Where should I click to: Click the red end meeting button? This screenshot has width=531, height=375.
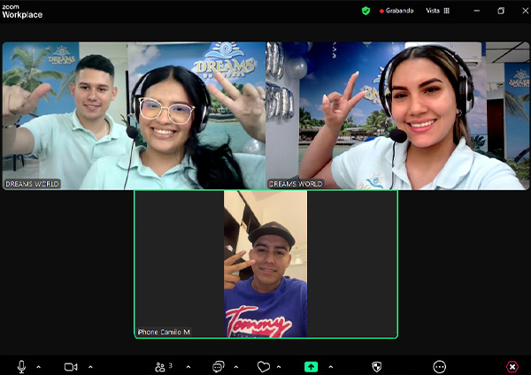click(x=512, y=366)
